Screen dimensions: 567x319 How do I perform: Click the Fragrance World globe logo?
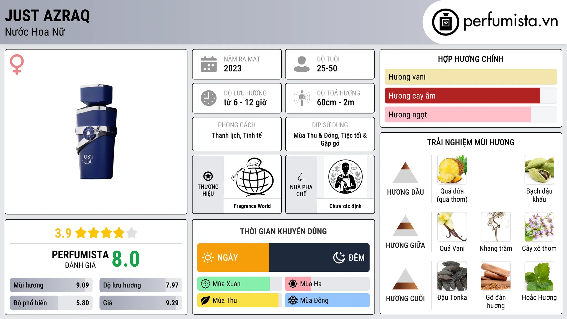click(252, 177)
